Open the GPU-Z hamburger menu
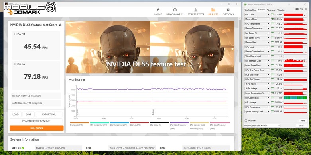Viewport: 311px width, 155px height. point(305,9)
